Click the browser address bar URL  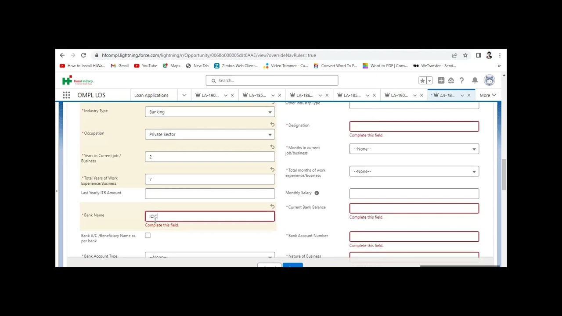pyautogui.click(x=209, y=55)
